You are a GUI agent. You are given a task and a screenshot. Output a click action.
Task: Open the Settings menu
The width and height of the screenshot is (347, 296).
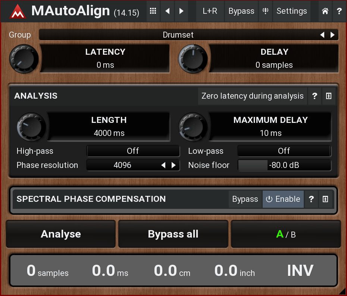click(292, 11)
